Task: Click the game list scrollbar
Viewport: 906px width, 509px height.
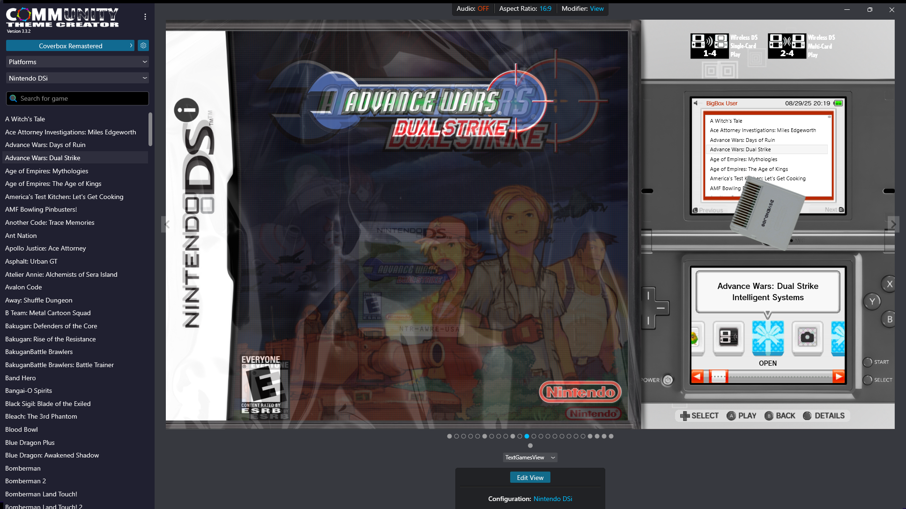Action: [150, 129]
